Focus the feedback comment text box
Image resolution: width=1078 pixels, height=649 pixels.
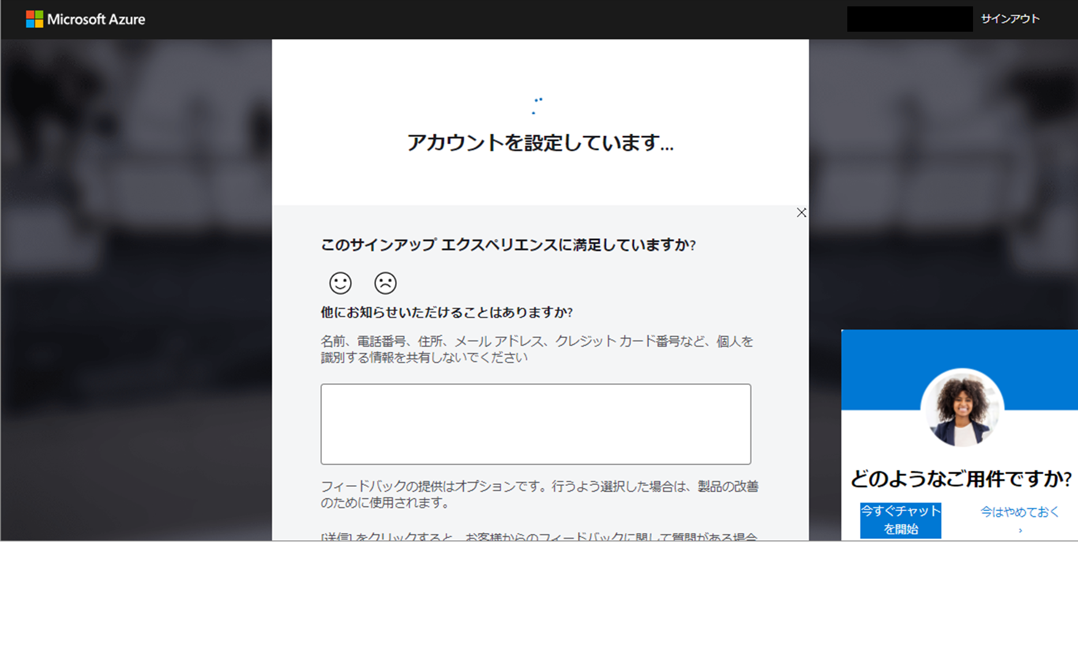click(x=536, y=424)
